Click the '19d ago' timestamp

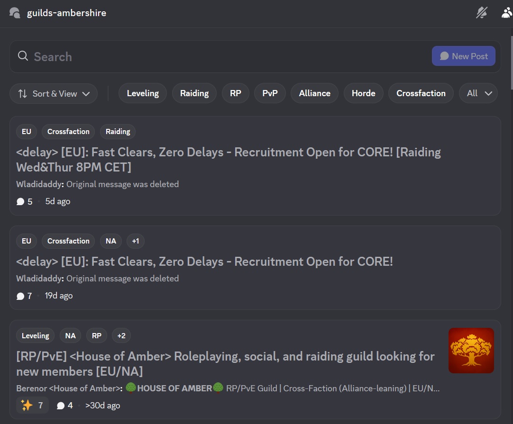(x=59, y=296)
